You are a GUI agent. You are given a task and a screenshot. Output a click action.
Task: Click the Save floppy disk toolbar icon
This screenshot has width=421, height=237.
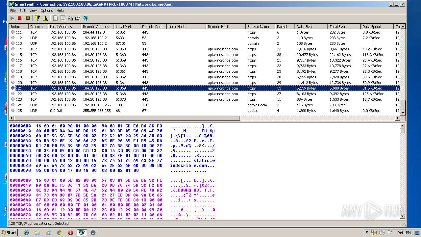coord(63,18)
